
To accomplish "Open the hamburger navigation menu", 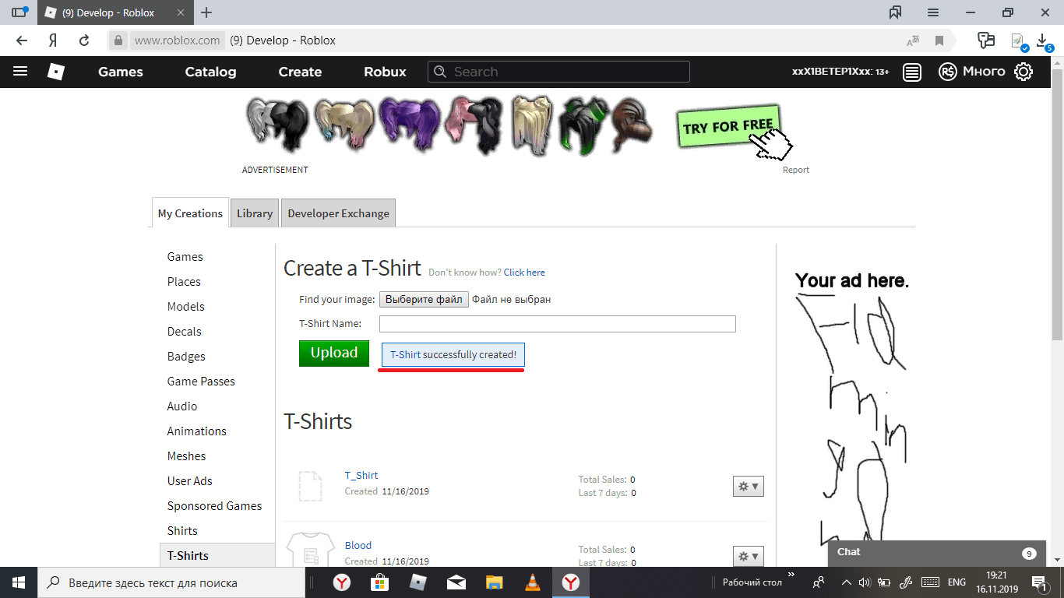I will 20,72.
